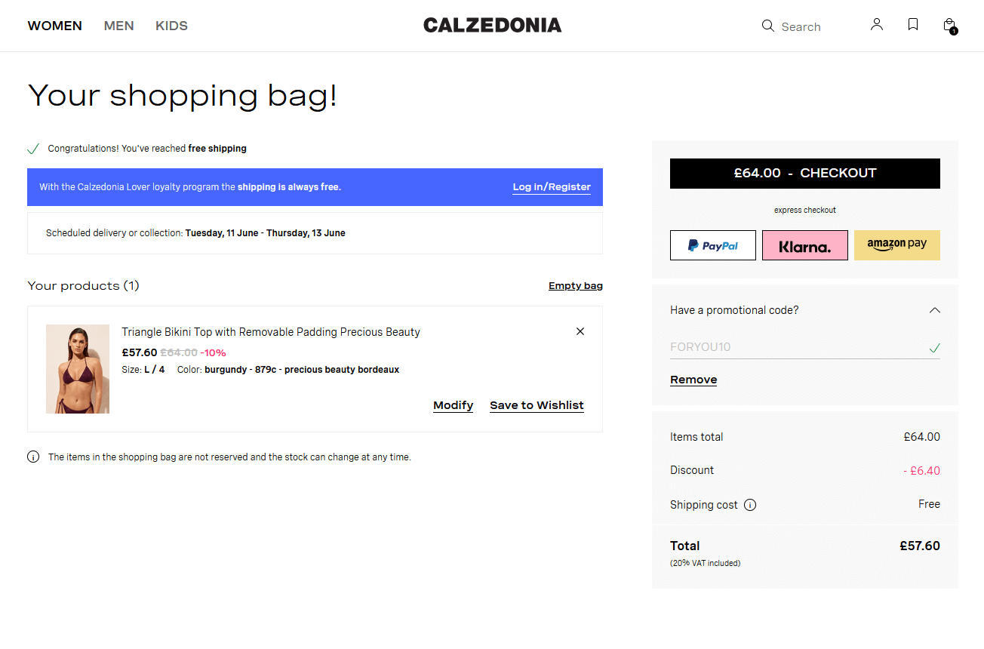This screenshot has width=984, height=649.
Task: Open Log in/Register from loyalty banner
Action: coord(552,186)
